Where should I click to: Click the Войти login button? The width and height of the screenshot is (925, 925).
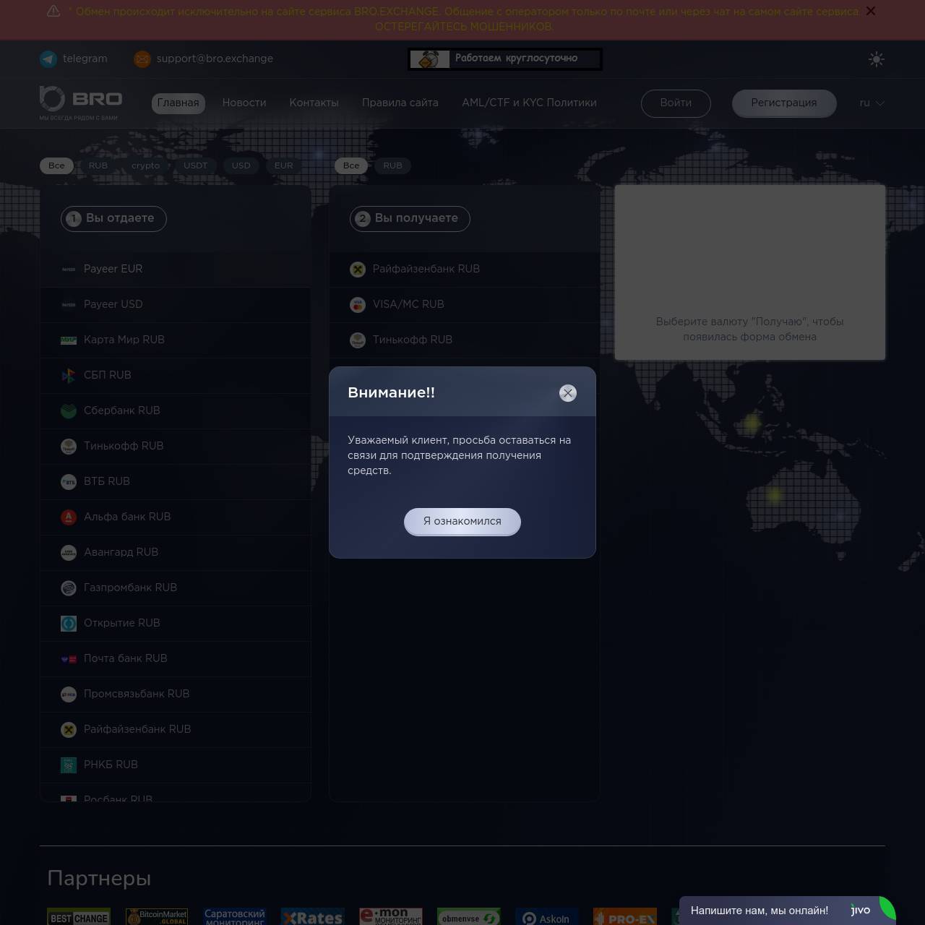point(675,103)
